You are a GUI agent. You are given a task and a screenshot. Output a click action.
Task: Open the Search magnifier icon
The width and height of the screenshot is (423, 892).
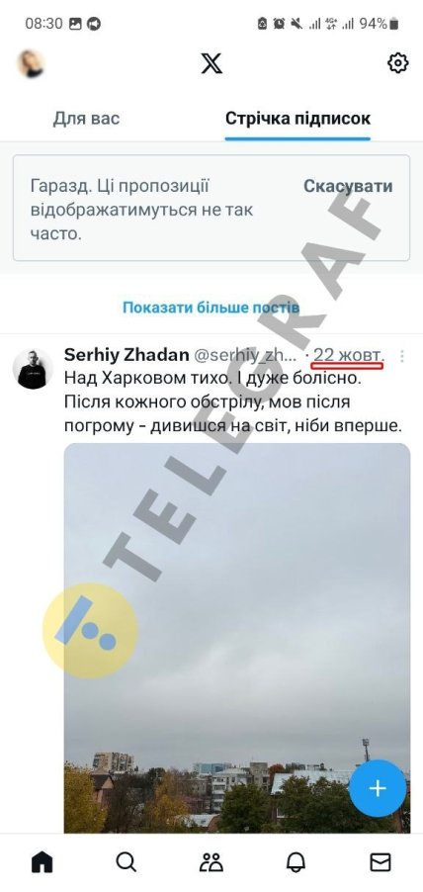click(127, 862)
